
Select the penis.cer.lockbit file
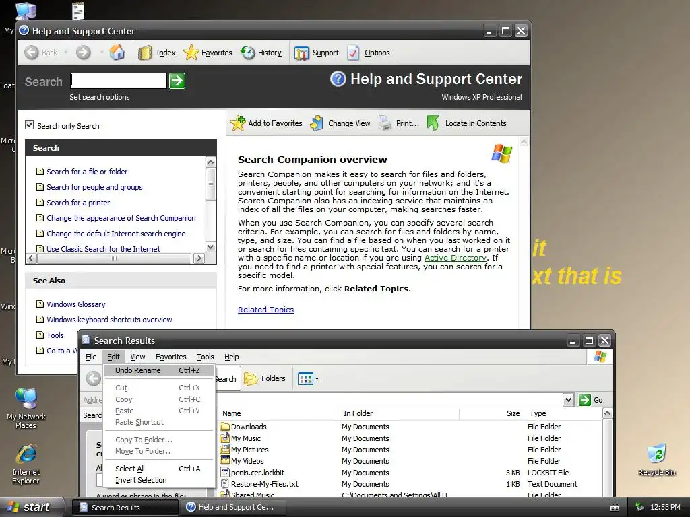pyautogui.click(x=252, y=473)
